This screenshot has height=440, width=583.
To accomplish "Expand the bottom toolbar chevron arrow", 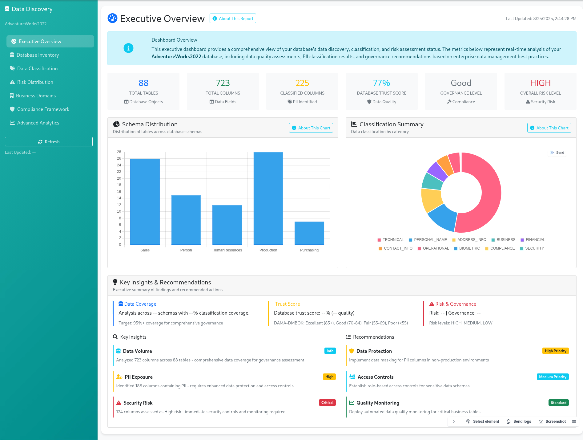I will point(454,422).
